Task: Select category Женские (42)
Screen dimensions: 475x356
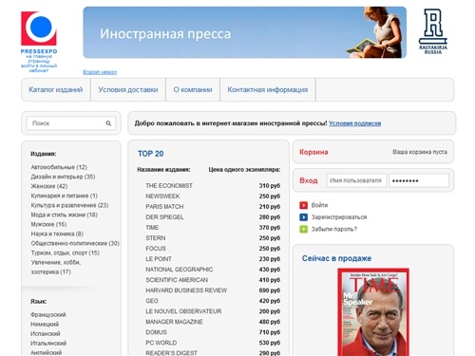Action: [49, 186]
